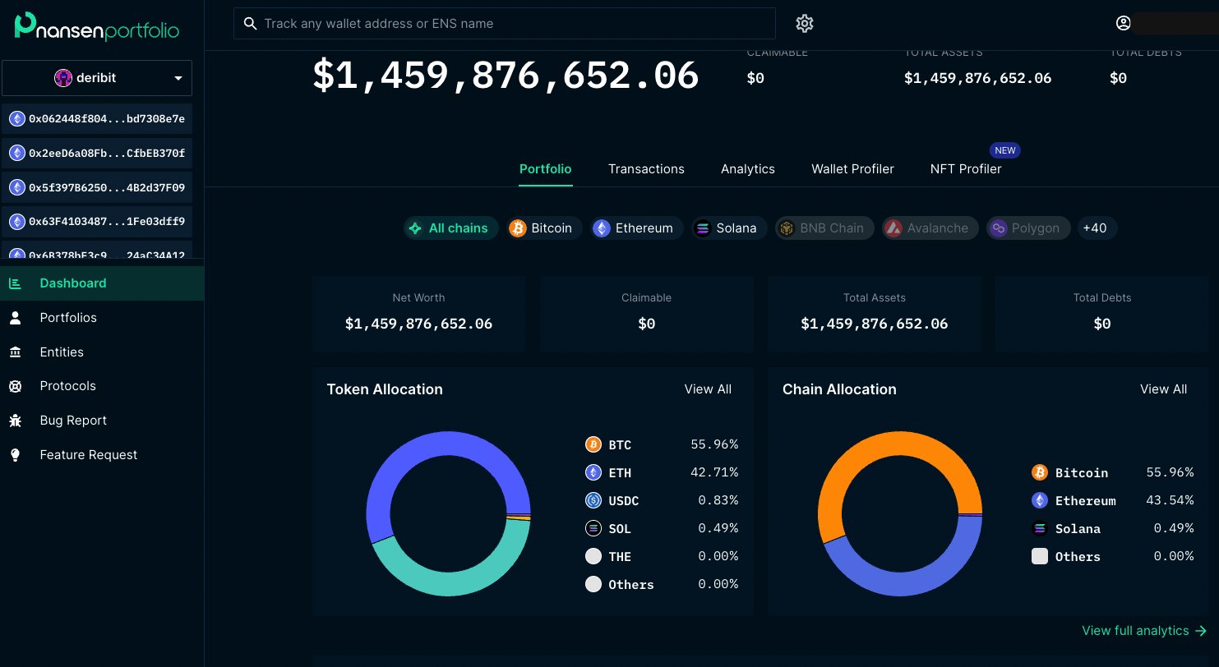The image size is (1219, 667).
Task: Click the Net Worth summary card
Action: tap(418, 314)
